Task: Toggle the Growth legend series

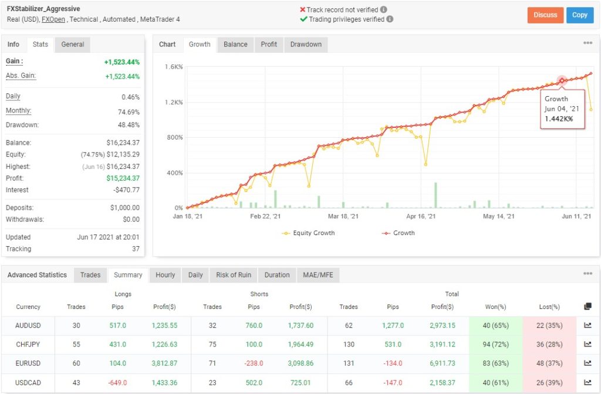Action: [399, 233]
